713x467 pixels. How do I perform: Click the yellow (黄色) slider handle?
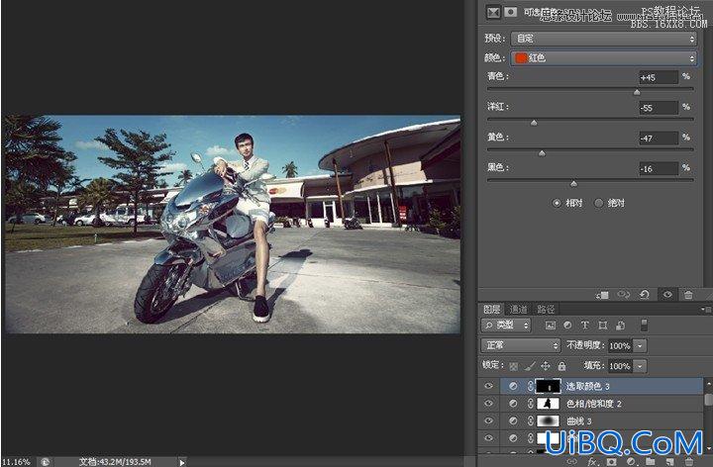542,153
